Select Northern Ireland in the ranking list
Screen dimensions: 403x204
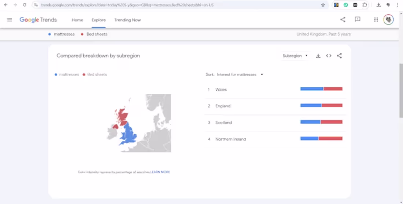(x=230, y=139)
